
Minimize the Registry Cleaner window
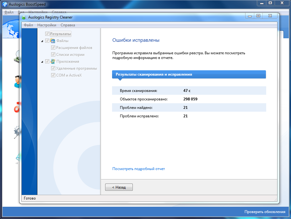(x=250, y=16)
